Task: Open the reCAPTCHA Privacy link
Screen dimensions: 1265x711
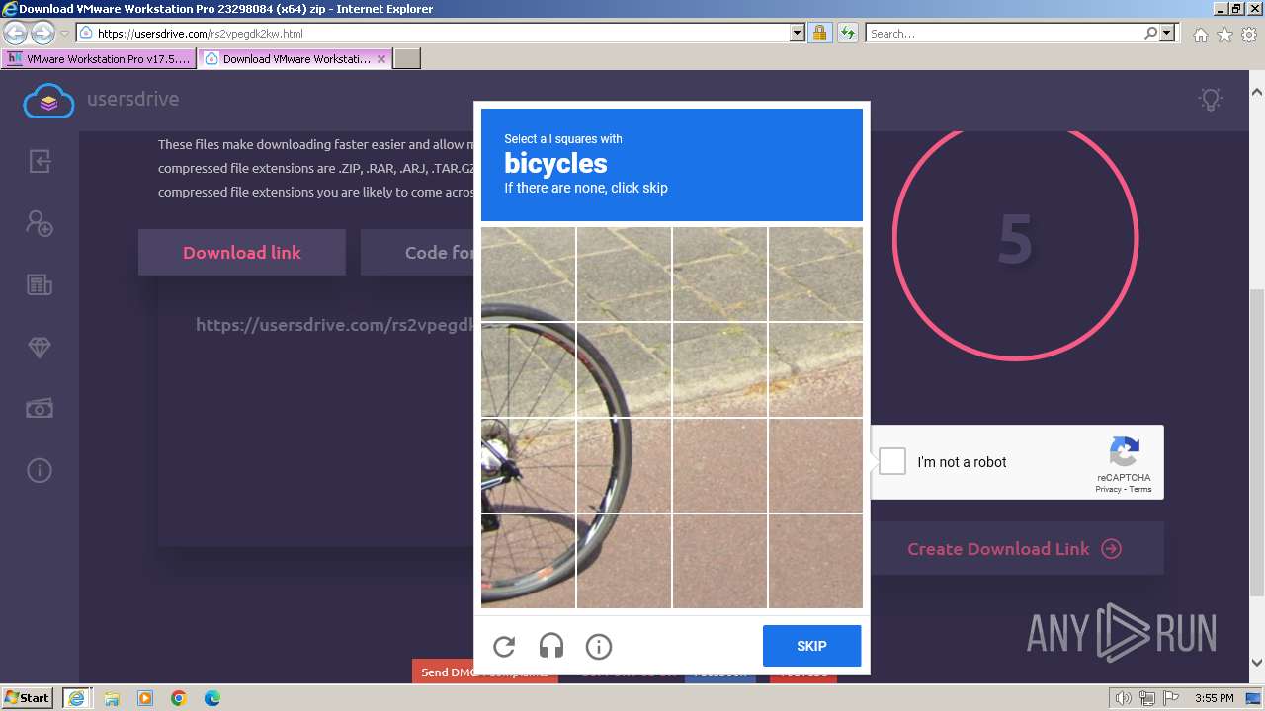Action: [1107, 490]
